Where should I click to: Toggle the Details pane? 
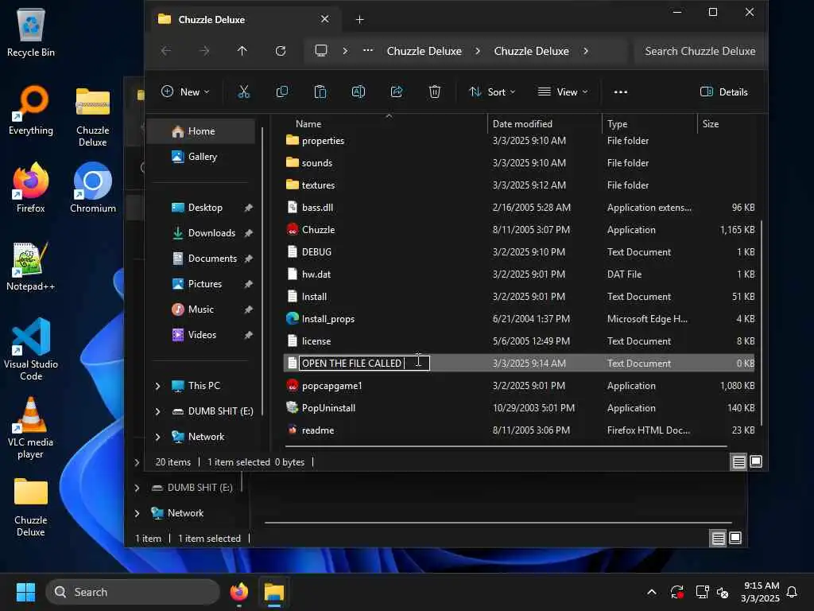723,92
